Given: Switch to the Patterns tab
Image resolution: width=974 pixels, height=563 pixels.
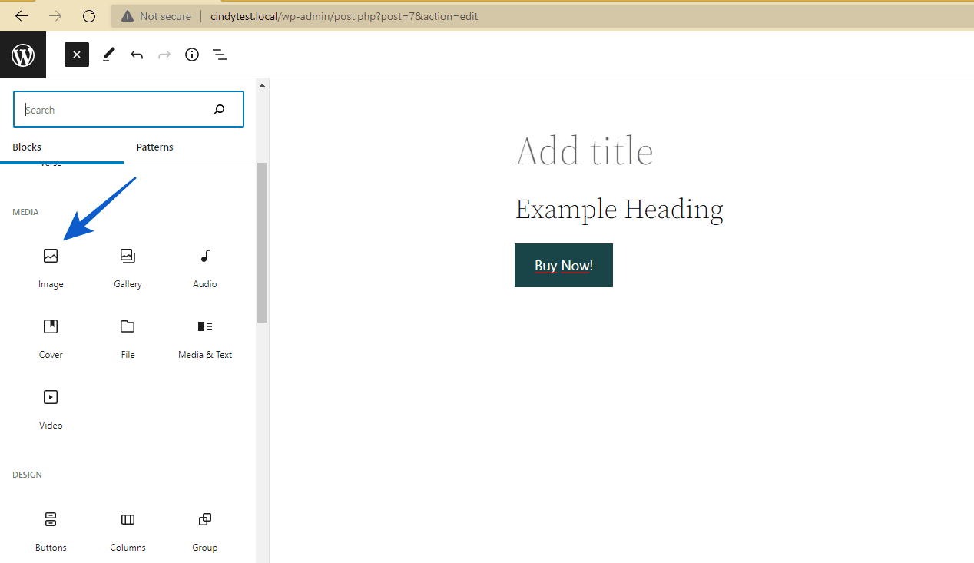Looking at the screenshot, I should coord(154,147).
